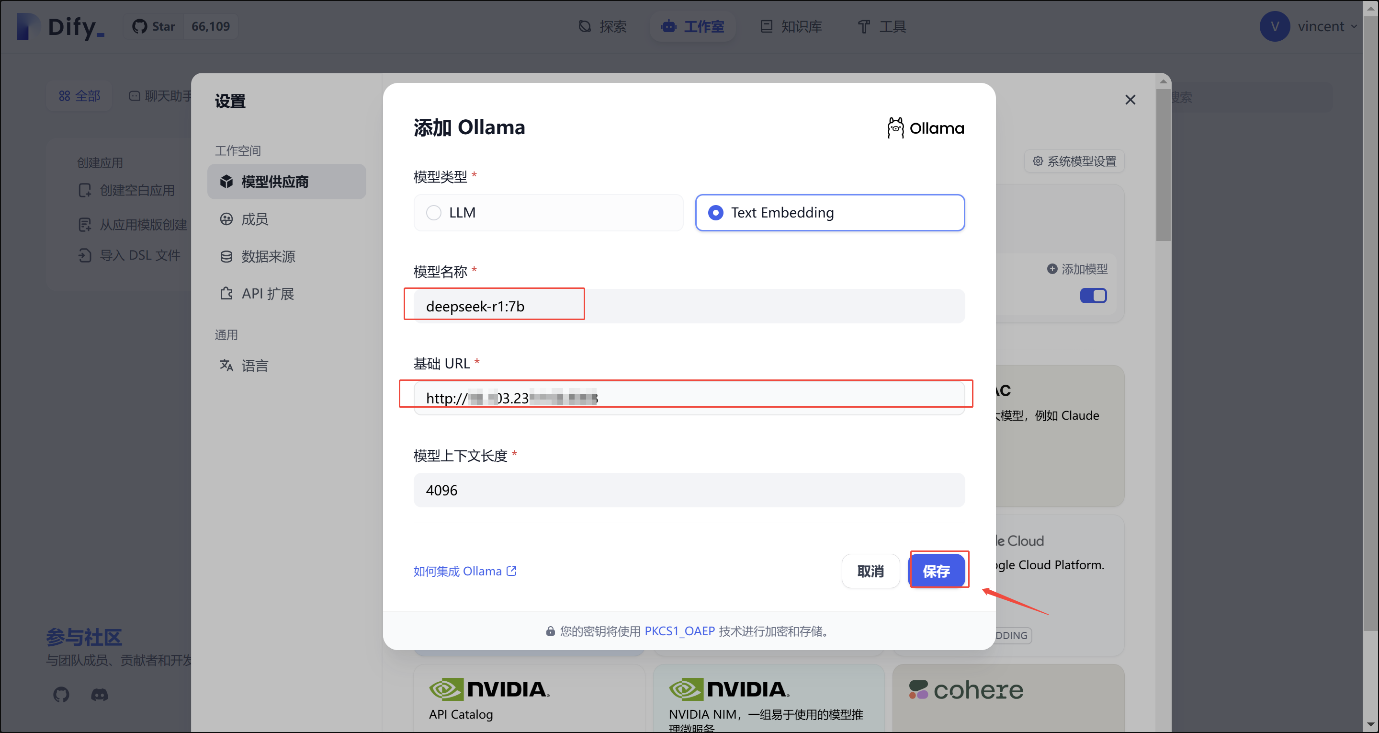Click the 知识库 book icon

click(767, 26)
